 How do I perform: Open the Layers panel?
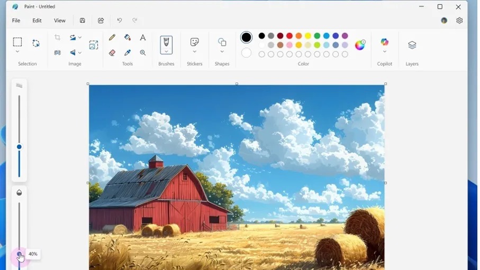click(x=412, y=45)
